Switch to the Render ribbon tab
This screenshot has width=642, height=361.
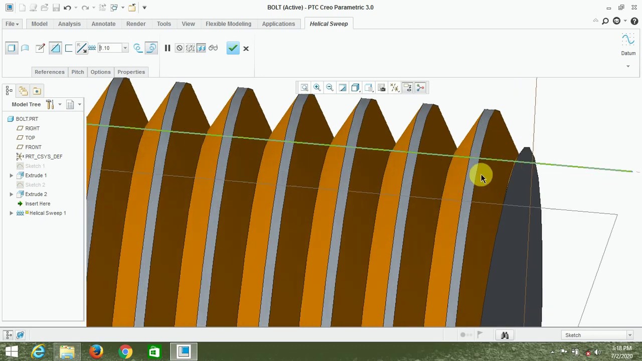coord(136,24)
